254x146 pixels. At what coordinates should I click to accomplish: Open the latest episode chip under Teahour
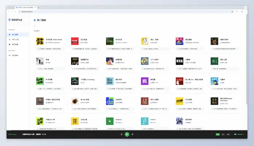[x=120, y=129]
